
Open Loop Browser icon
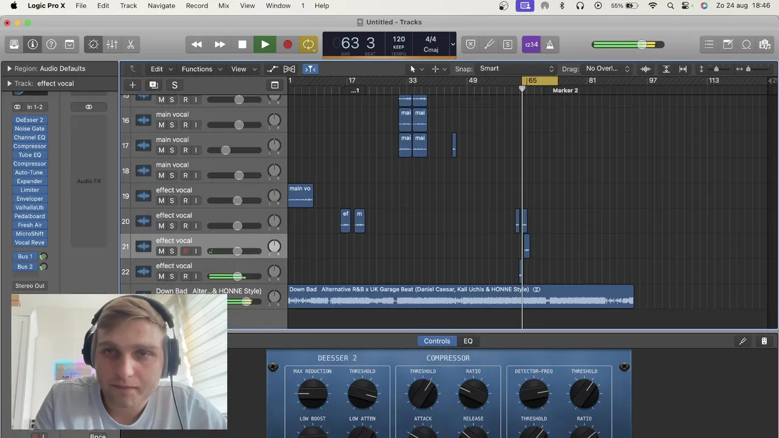tap(746, 44)
